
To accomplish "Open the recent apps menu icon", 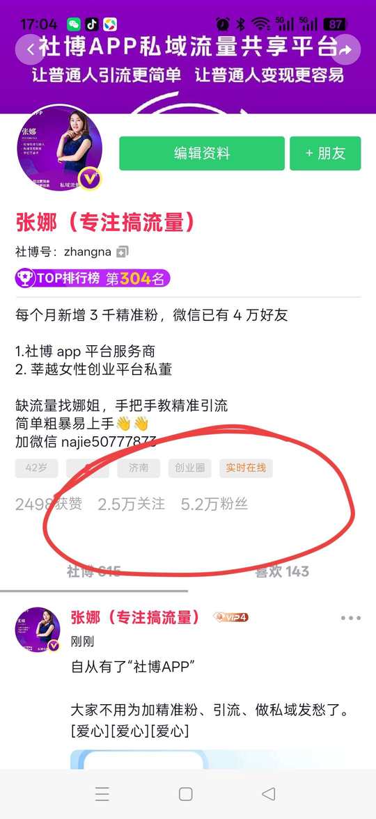I will click(102, 794).
